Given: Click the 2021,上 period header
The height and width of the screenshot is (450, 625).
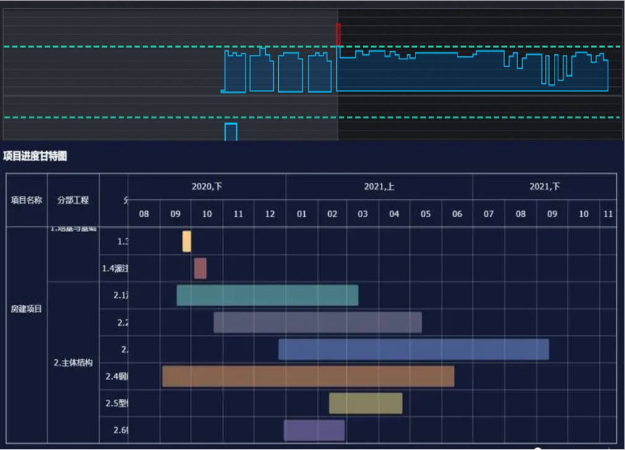Looking at the screenshot, I should tap(379, 186).
